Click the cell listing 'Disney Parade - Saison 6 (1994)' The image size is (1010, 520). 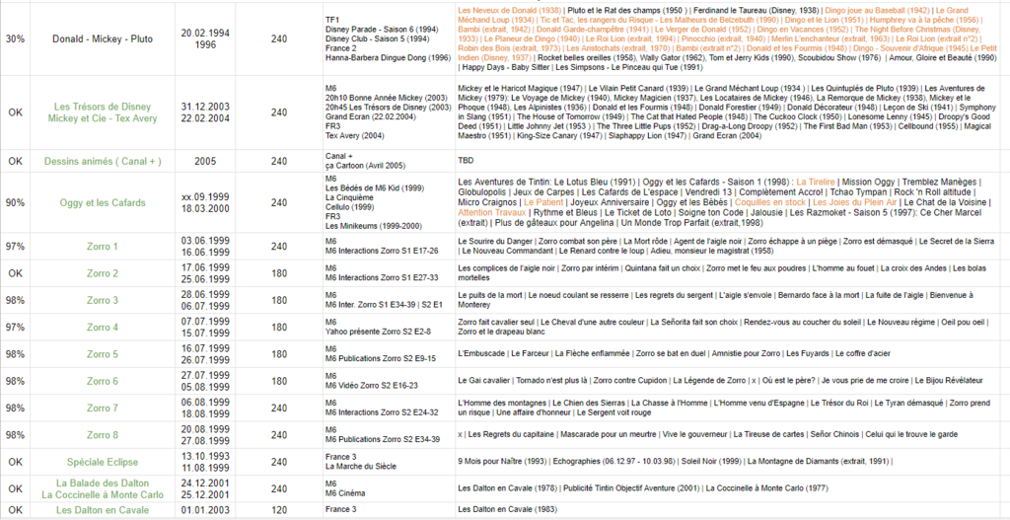click(389, 39)
